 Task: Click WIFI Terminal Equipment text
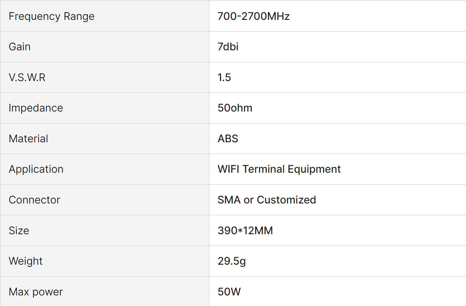point(279,169)
